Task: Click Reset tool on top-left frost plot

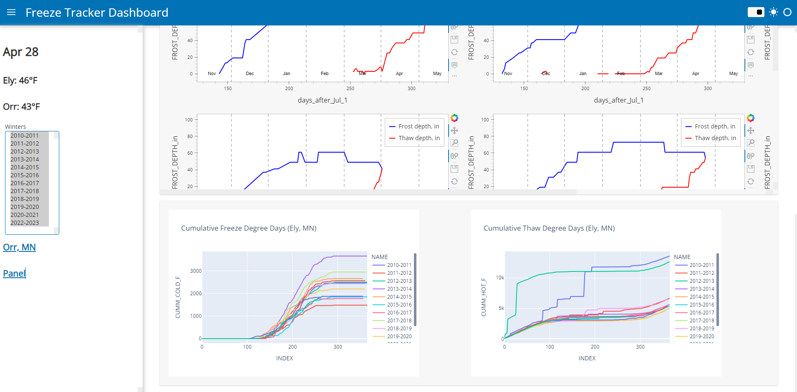Action: 454,52
